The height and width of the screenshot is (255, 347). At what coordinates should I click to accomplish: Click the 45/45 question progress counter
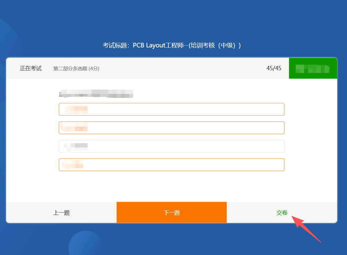[274, 68]
